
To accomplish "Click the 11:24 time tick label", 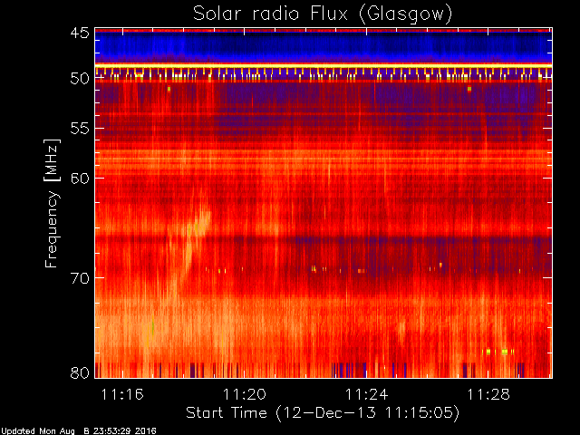I will (366, 394).
